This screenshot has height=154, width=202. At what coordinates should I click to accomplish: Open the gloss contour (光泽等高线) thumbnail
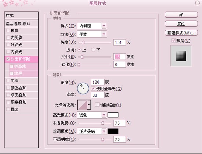[x=82, y=105]
